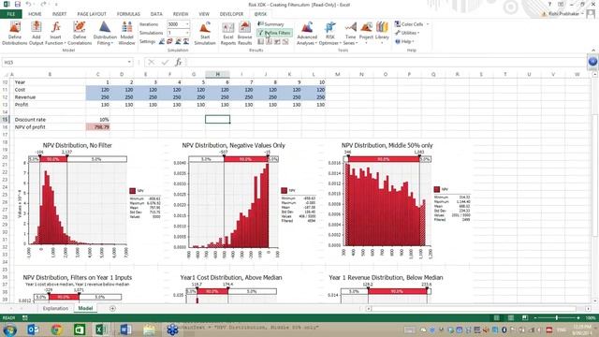The width and height of the screenshot is (599, 337).
Task: Switch to the DATA tab
Action: click(x=156, y=14)
